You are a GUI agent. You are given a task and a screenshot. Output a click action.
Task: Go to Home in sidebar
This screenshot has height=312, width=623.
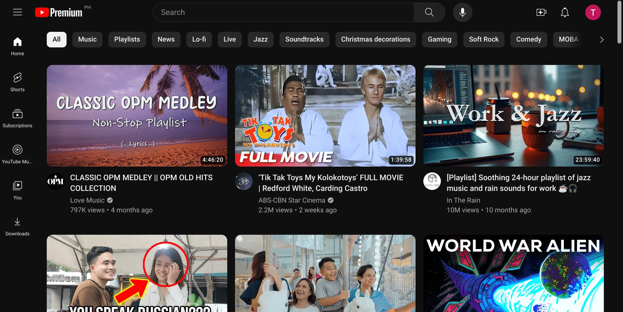pos(18,46)
